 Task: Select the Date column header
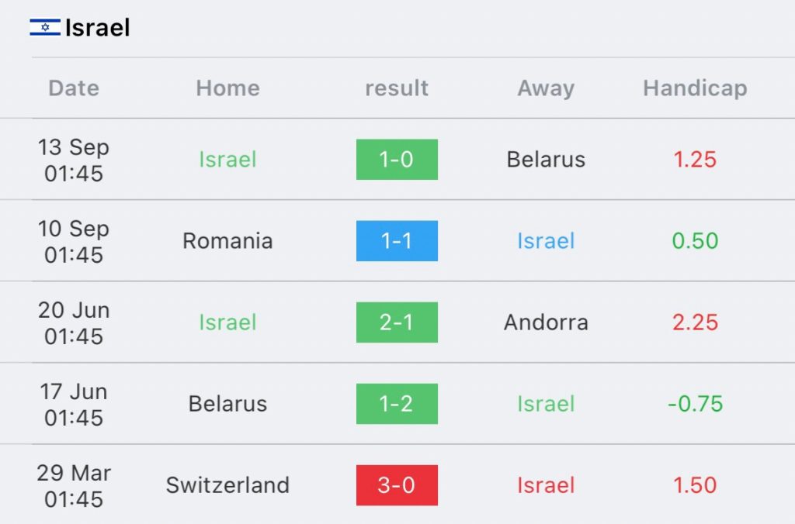click(74, 88)
